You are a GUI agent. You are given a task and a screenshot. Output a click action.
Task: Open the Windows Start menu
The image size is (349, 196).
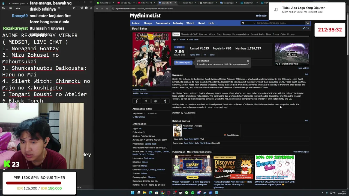coord(133,193)
